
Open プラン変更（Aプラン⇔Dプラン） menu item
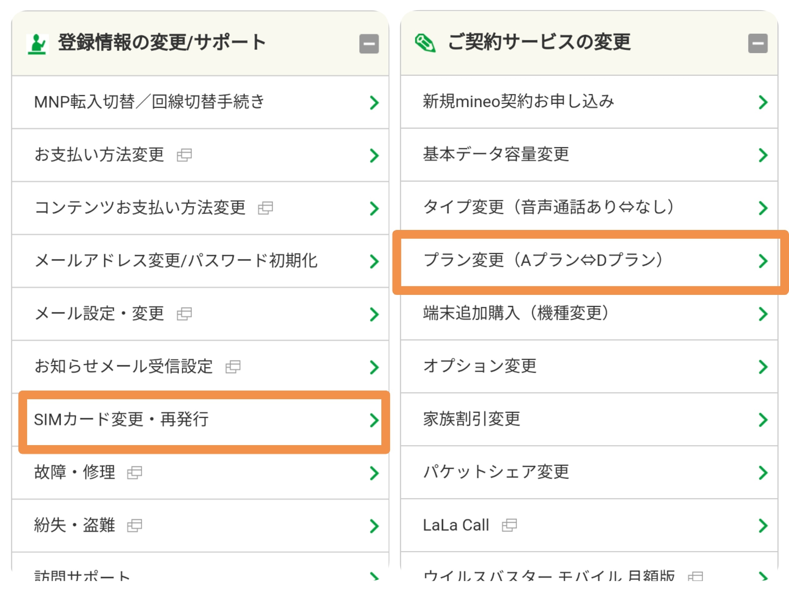coord(542,260)
